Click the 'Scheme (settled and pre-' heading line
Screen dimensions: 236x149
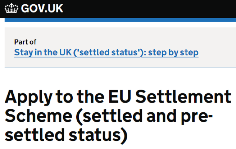point(109,116)
